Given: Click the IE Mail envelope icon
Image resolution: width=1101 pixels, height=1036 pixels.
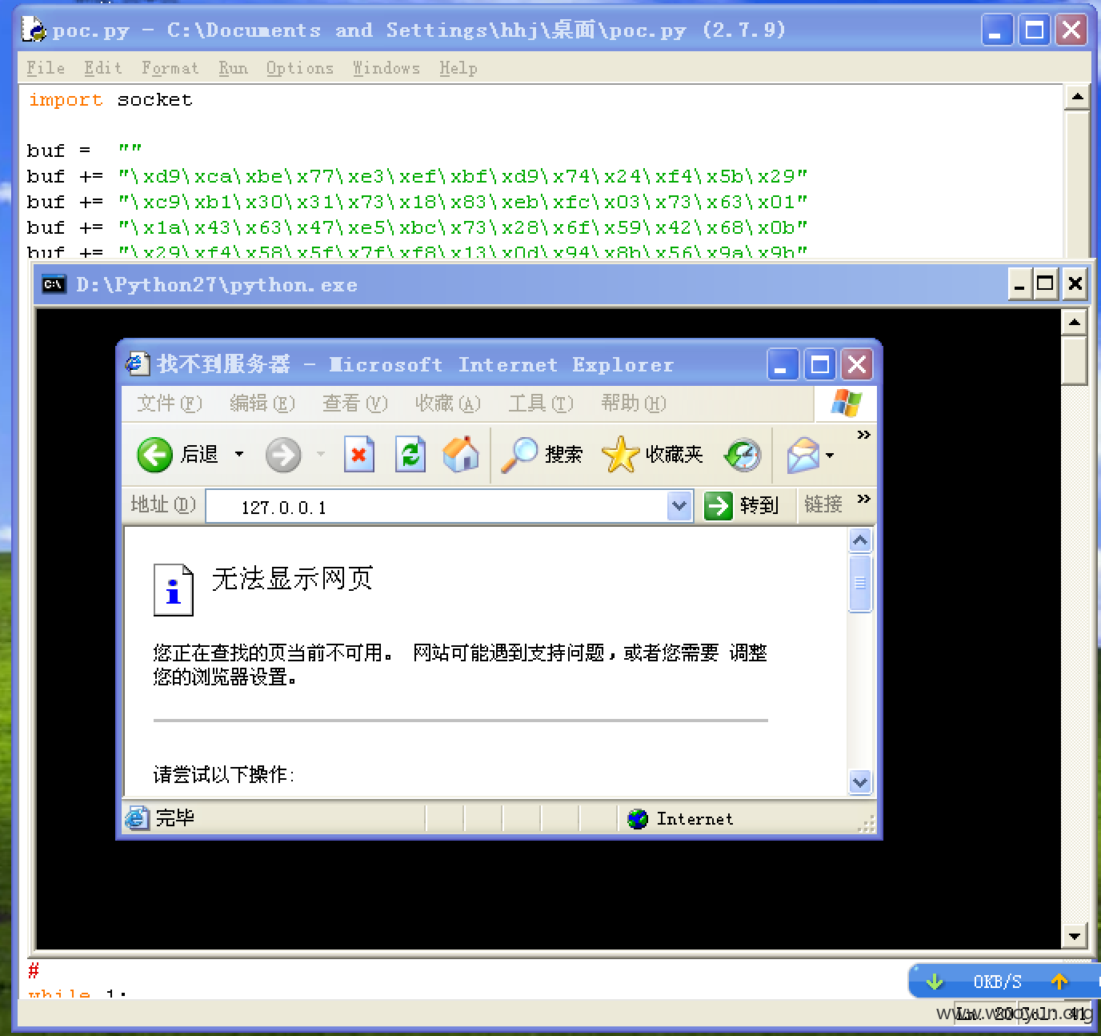Looking at the screenshot, I should point(803,455).
